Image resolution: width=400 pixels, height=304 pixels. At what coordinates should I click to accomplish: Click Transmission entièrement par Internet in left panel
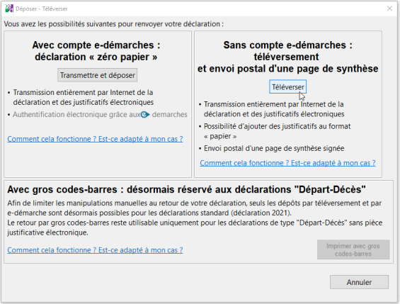(x=84, y=97)
